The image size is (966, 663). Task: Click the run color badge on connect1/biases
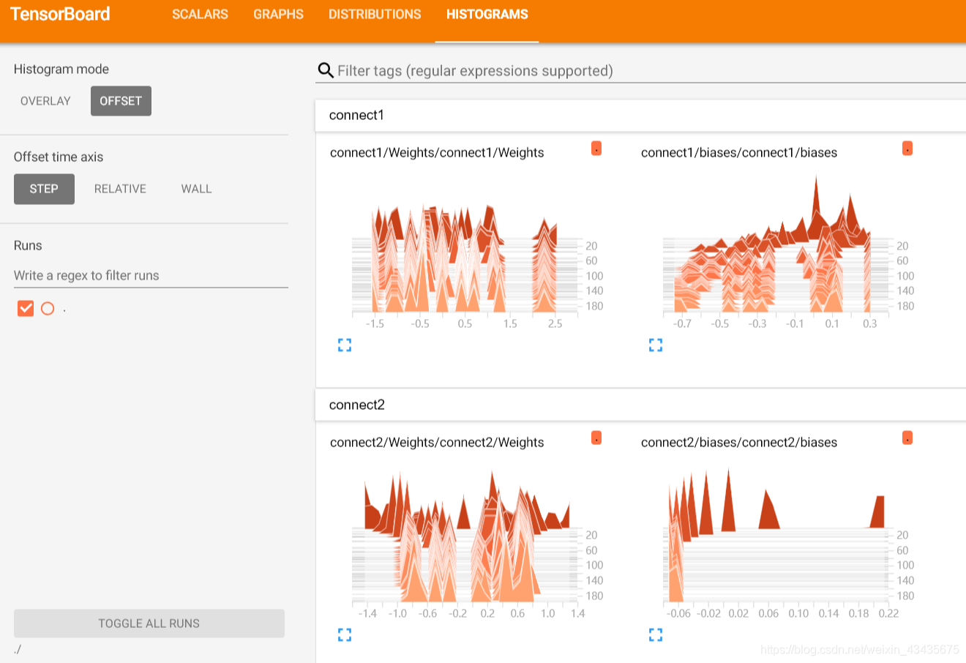coord(907,149)
